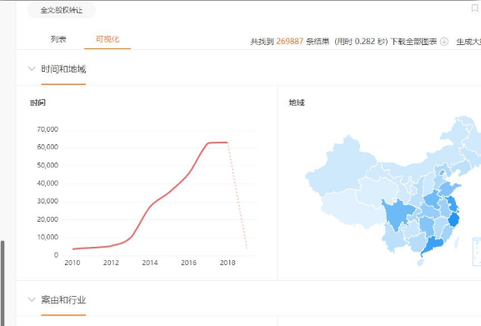Select Guangdong province on the map

[433, 246]
